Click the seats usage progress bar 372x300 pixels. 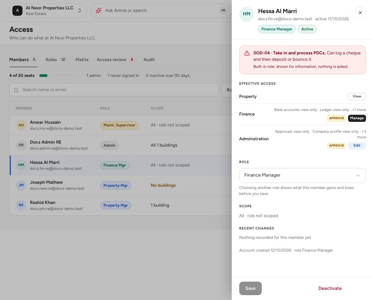60,76
